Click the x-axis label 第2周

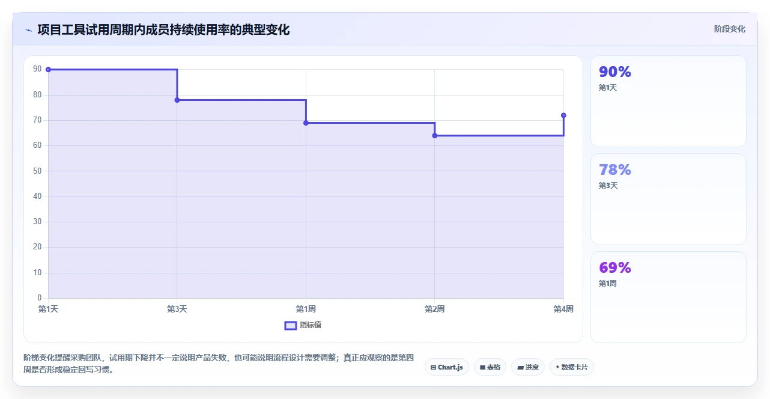coord(435,309)
